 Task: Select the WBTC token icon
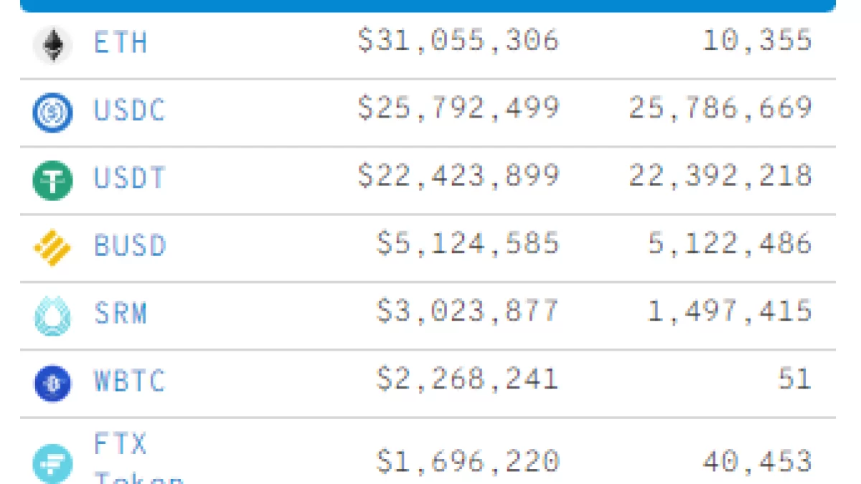pos(52,384)
